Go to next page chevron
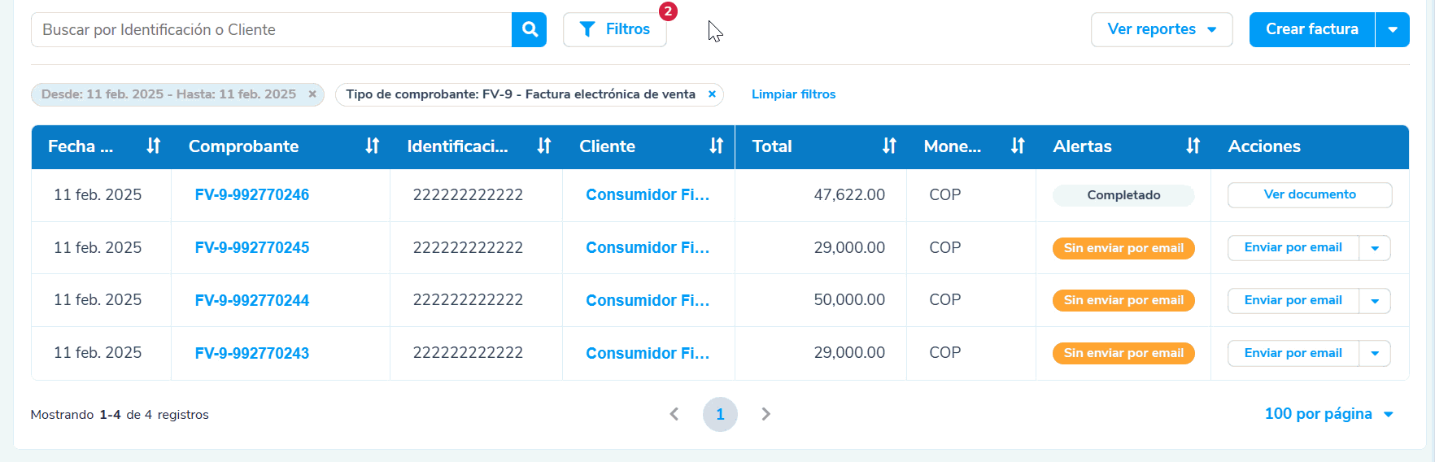Viewport: 1435px width, 462px height. [x=765, y=414]
